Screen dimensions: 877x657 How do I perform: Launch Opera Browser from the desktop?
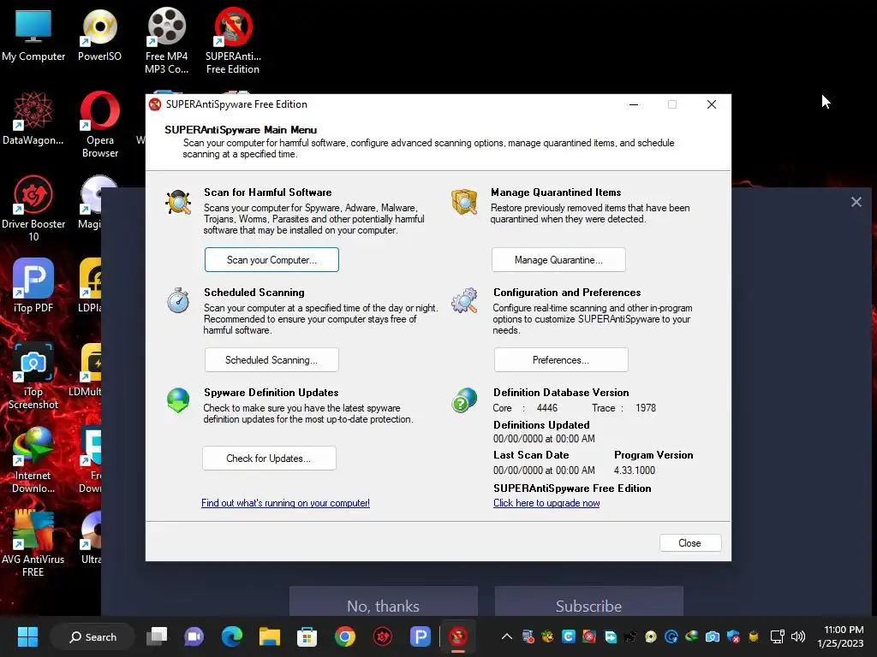(x=99, y=124)
